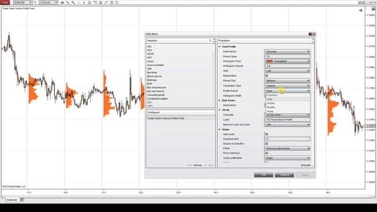Open the Maximum bars look back dropdown
Screen dimensions: 377x212
click(x=287, y=124)
